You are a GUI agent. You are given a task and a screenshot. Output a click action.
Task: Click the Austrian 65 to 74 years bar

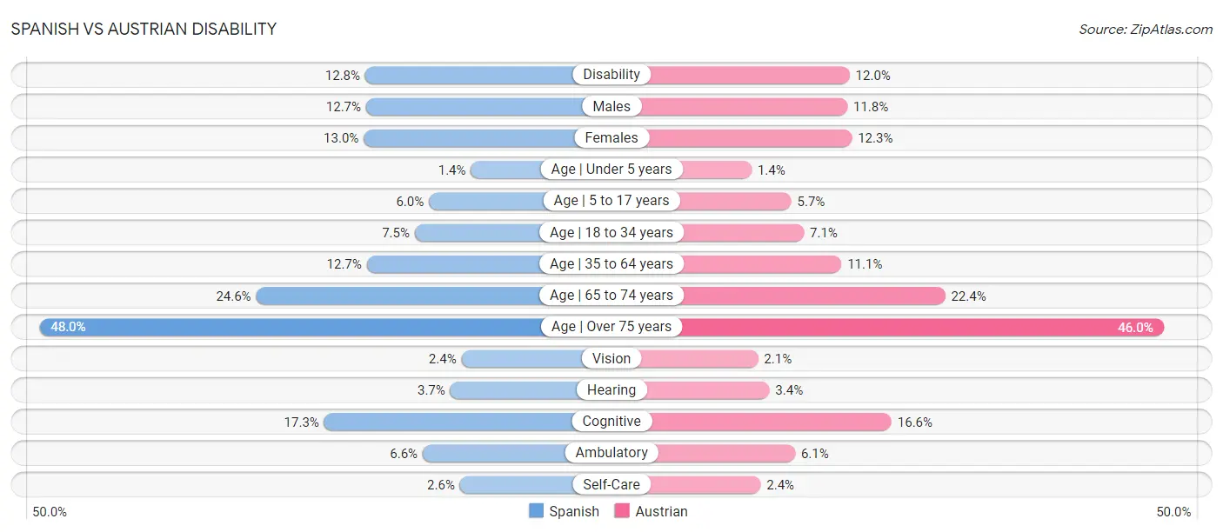(812, 296)
